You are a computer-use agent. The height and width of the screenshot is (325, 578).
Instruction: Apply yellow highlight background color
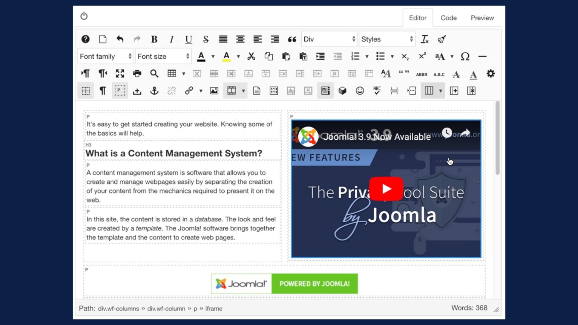pyautogui.click(x=226, y=56)
